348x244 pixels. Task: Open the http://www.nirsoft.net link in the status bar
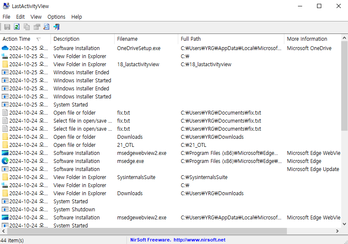(199, 240)
